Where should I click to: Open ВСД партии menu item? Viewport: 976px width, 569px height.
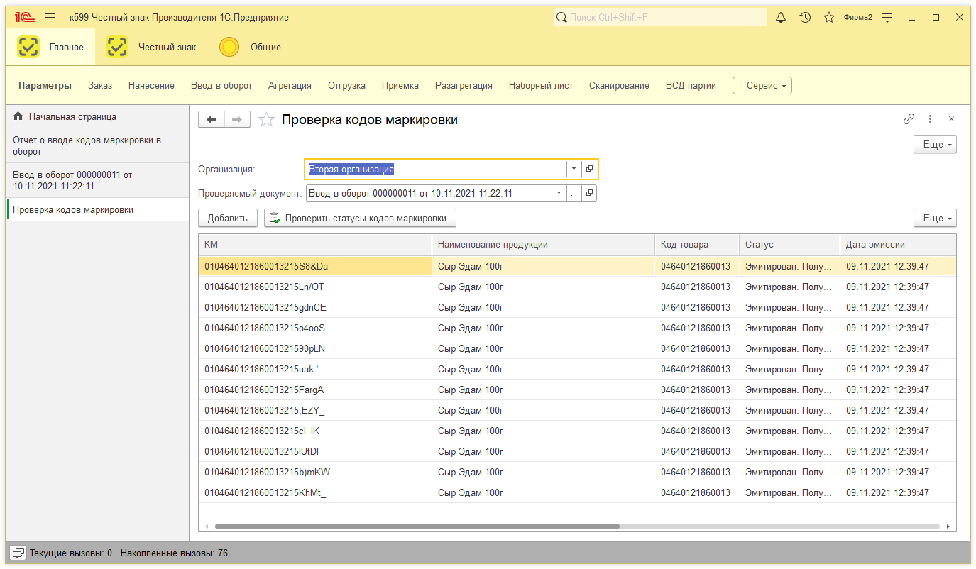[691, 86]
